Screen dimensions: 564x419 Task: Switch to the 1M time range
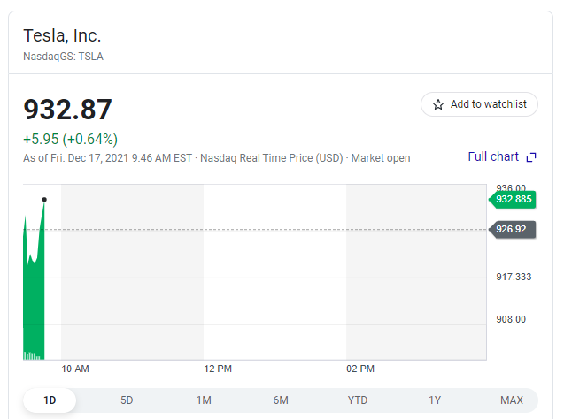pos(204,400)
